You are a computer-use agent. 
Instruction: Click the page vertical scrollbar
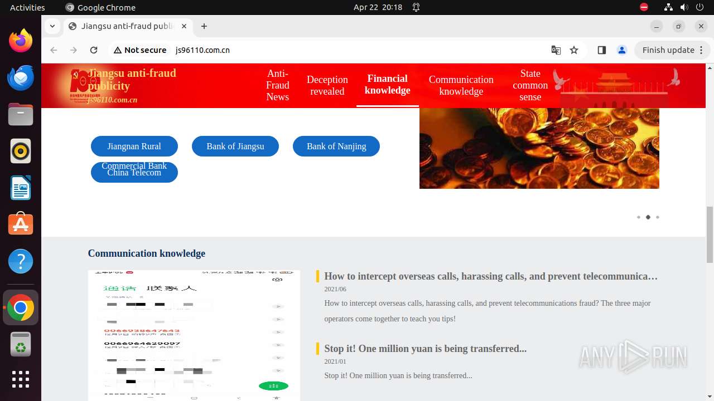click(710, 234)
